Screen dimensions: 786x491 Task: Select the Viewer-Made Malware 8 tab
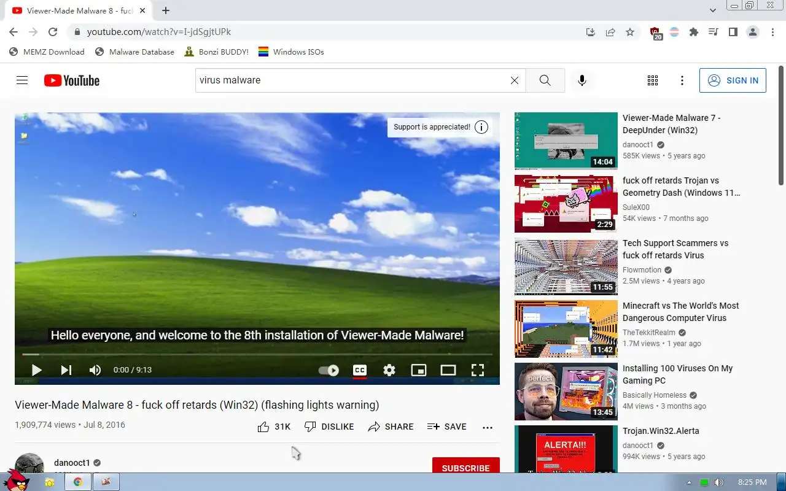coord(79,10)
